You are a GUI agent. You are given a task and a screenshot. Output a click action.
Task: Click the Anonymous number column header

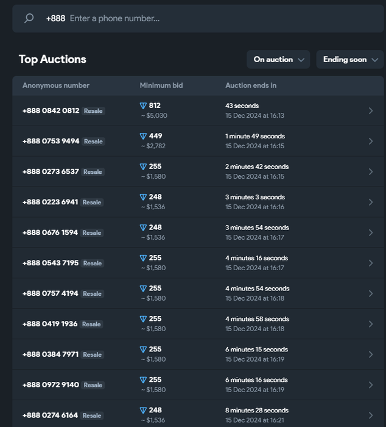point(56,85)
